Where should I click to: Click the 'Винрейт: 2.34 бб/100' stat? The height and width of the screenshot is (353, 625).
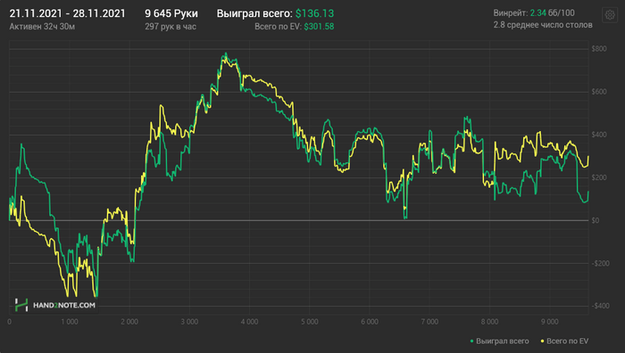[534, 13]
